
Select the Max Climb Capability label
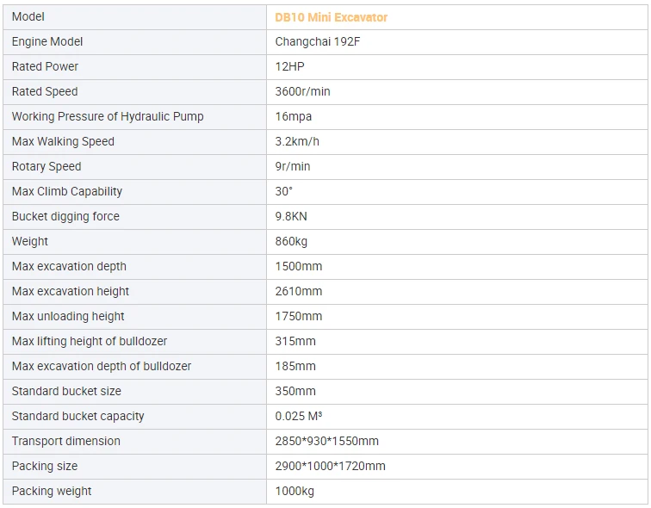point(67,191)
